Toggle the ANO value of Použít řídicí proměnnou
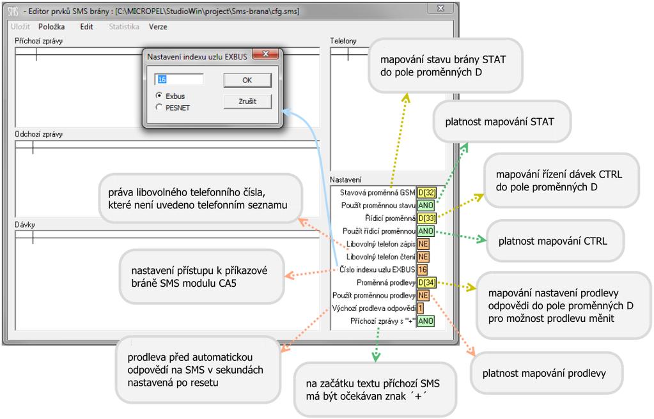Screen dimensions: 654x419 click(426, 231)
